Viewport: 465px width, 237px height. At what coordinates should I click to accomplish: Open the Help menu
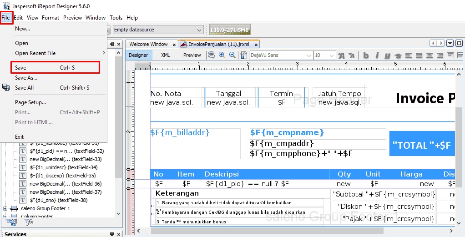pyautogui.click(x=132, y=17)
